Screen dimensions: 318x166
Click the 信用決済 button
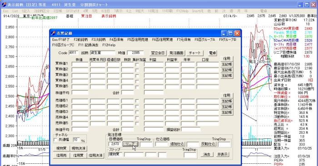click(x=95, y=156)
